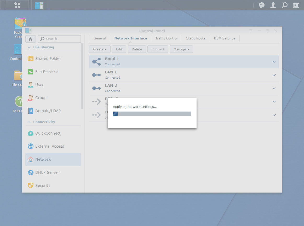Select Shared Folder in sidebar
Screen dimensions: 304x226
coord(48,59)
